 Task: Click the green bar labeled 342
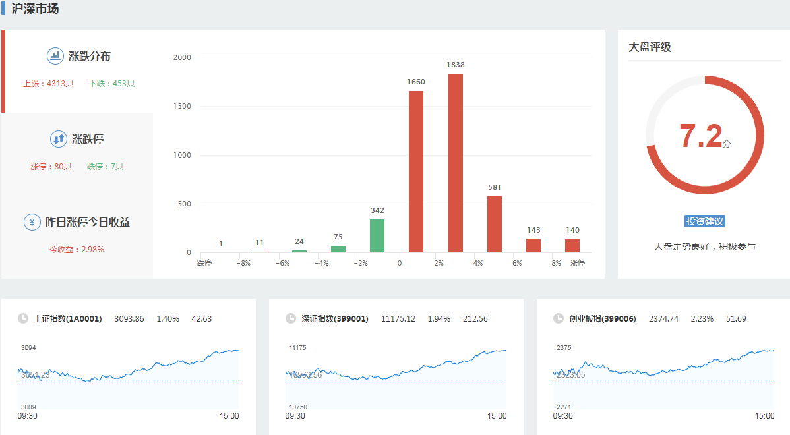[377, 236]
